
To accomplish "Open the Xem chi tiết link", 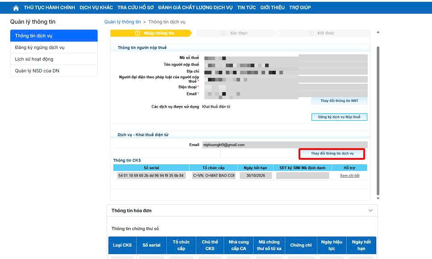I will point(349,176).
